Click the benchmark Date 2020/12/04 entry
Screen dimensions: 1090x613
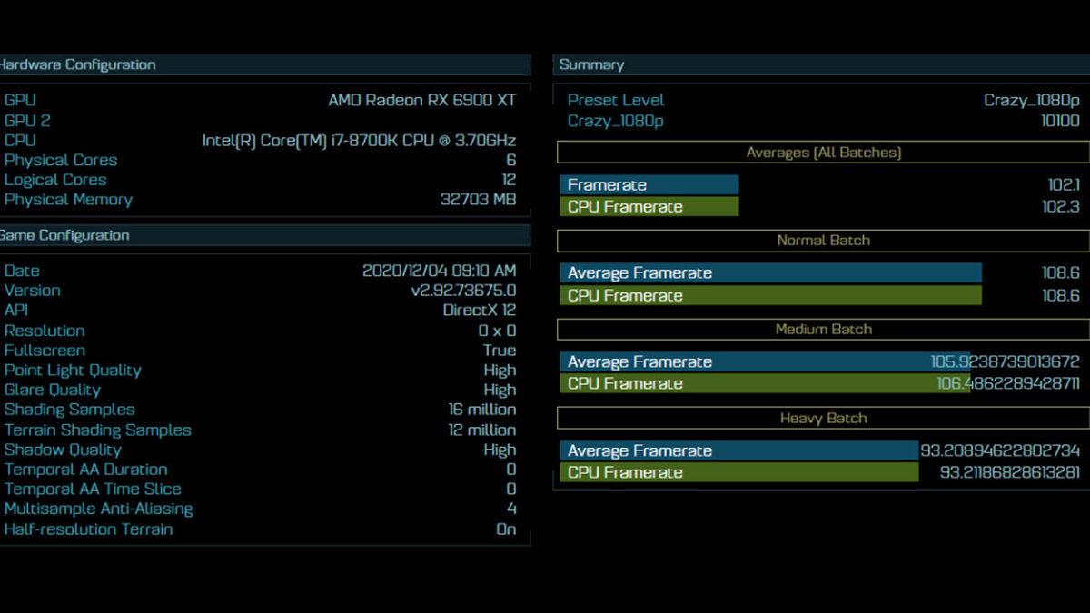(436, 271)
